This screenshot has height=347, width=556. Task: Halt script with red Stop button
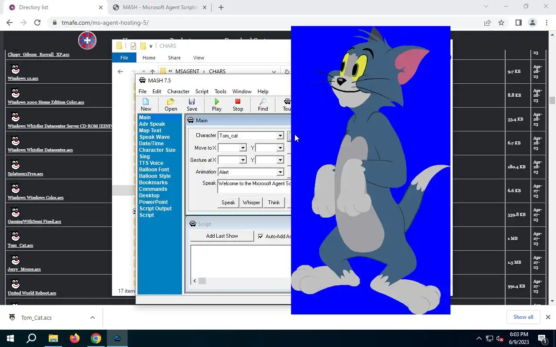[238, 105]
